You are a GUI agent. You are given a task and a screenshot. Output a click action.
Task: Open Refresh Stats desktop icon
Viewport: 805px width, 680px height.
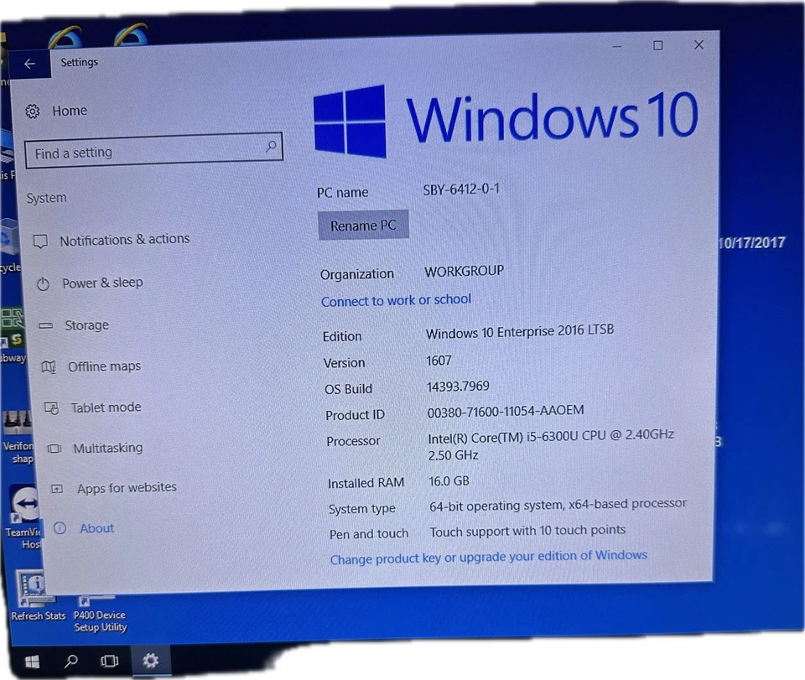point(36,595)
